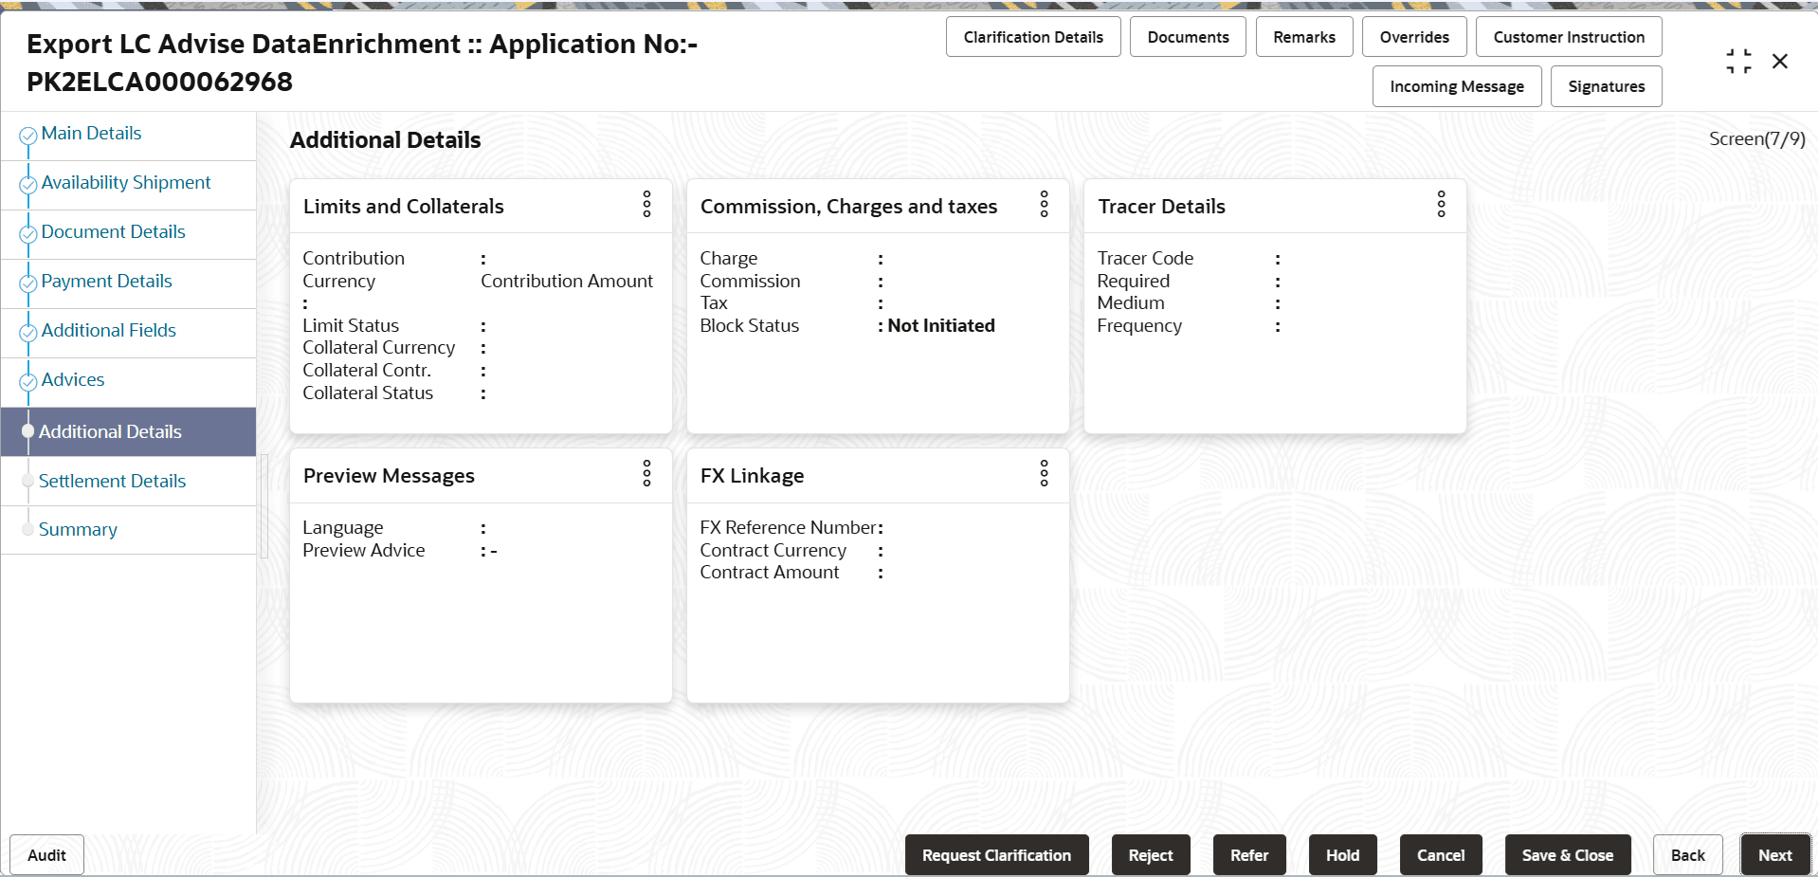Viewport: 1818px width, 877px height.
Task: Switch to Document Details step
Action: [x=113, y=232]
